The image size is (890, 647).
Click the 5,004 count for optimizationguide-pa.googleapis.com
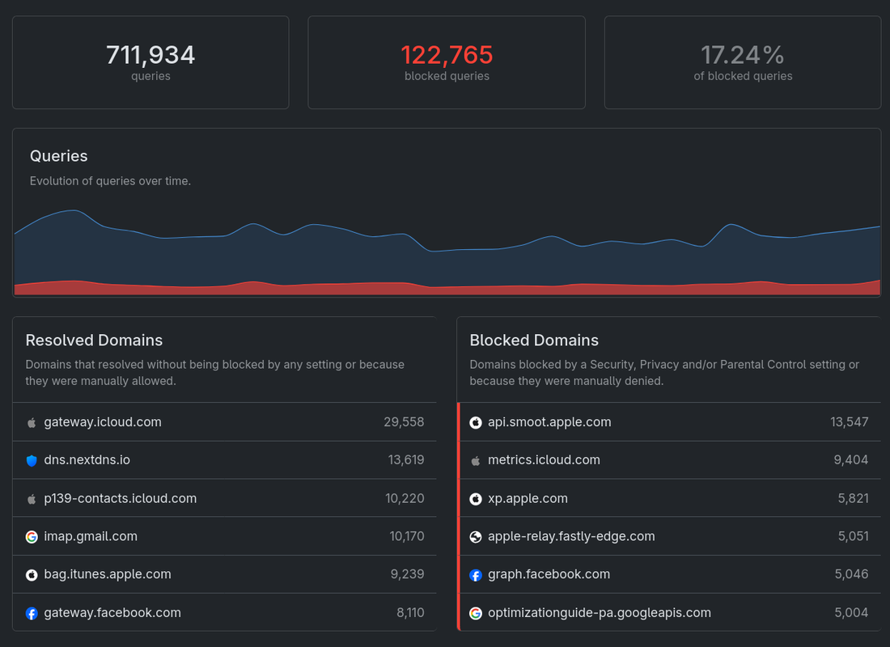pos(851,613)
